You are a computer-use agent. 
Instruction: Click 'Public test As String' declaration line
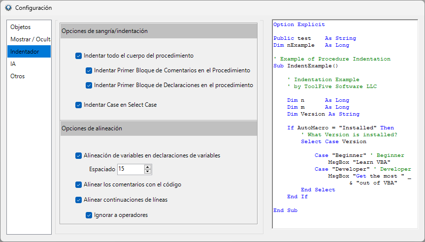[315, 38]
